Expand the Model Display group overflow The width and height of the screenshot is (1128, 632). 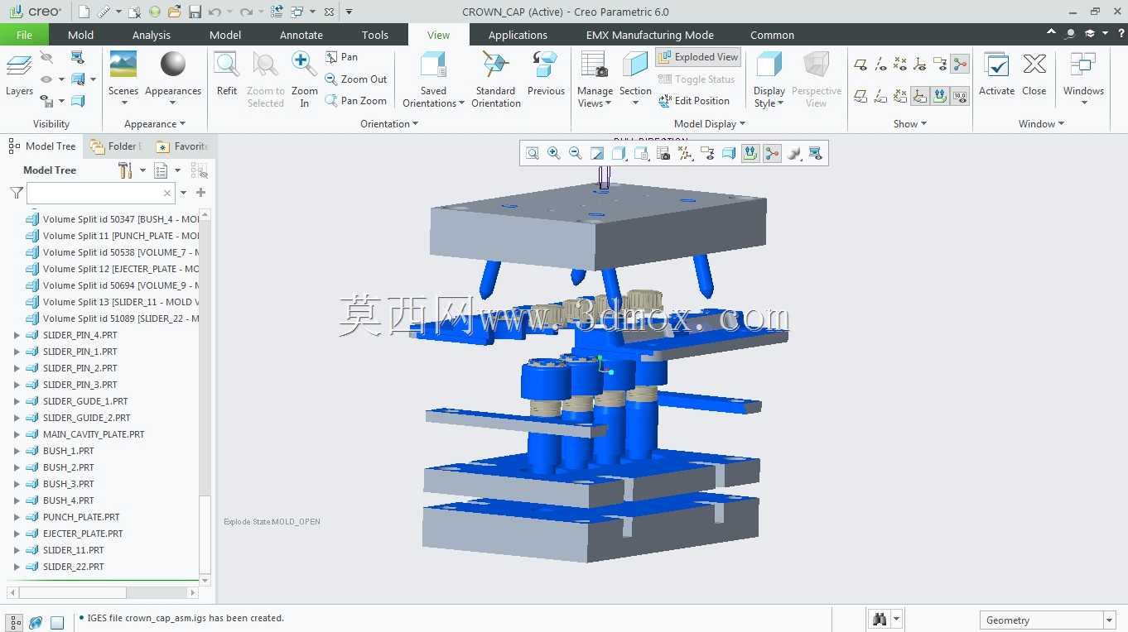tap(710, 124)
